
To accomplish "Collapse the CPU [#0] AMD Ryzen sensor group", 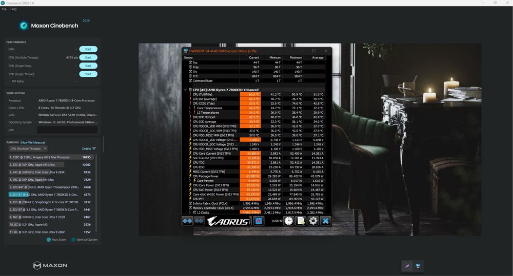I will 186,90.
